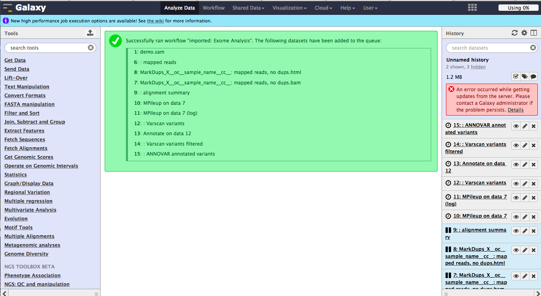Viewport: 541px width, 296px height.
Task: Click the search tools input field
Action: click(x=48, y=48)
